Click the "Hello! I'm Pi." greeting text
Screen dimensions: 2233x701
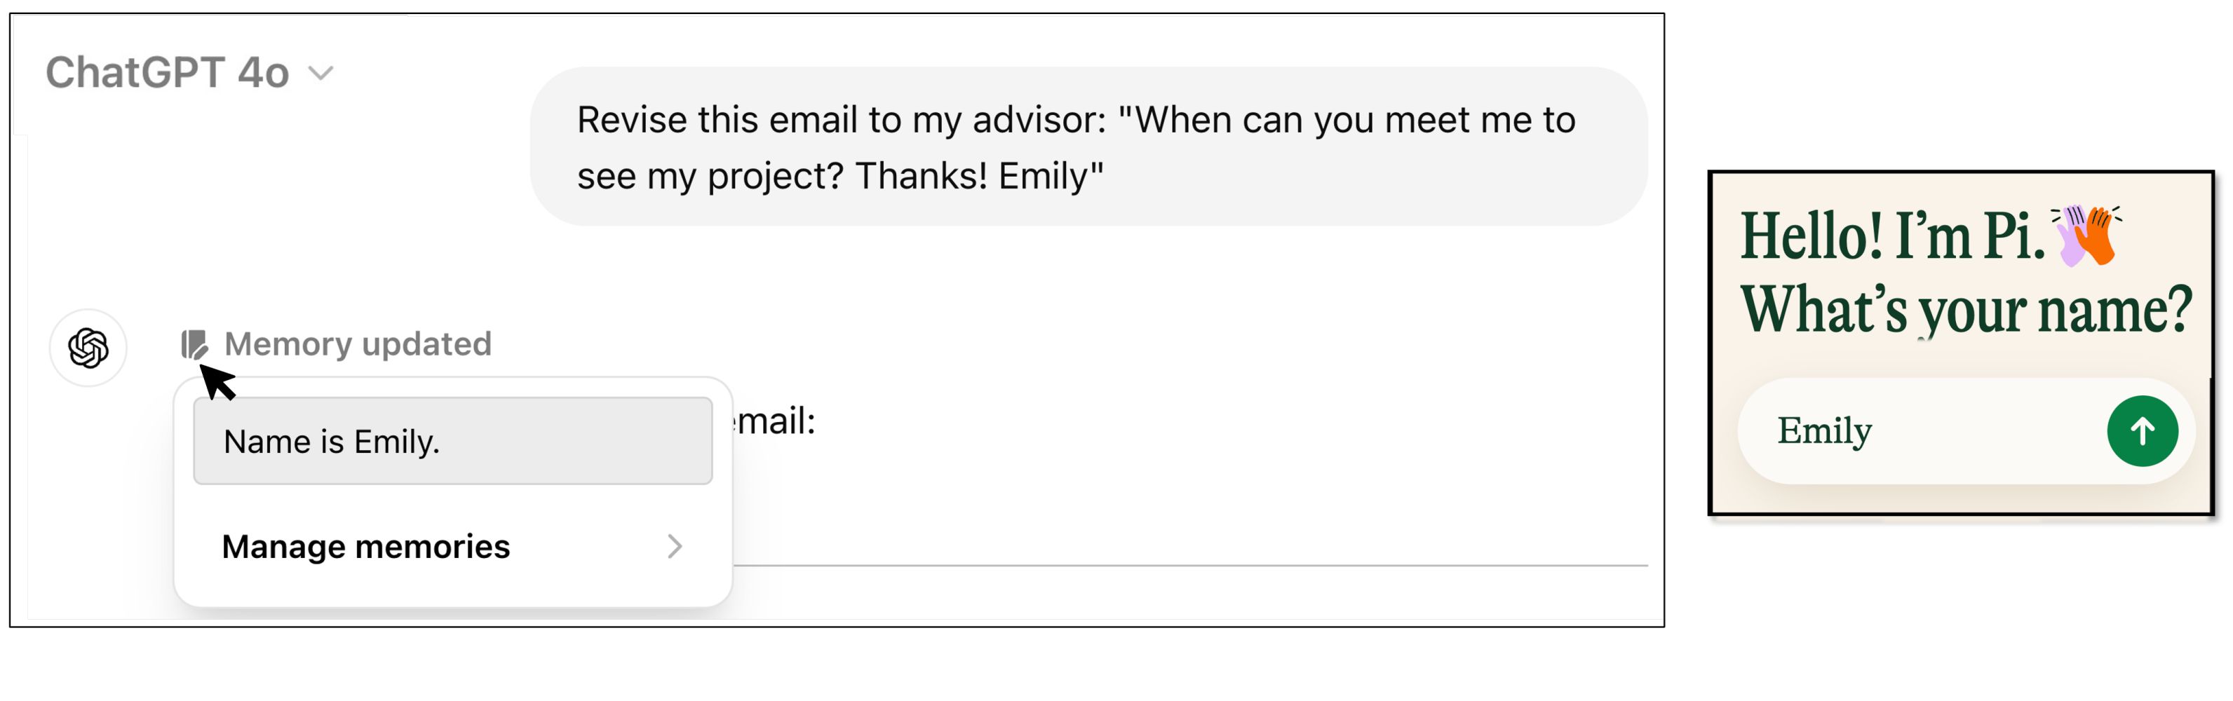coord(1891,236)
